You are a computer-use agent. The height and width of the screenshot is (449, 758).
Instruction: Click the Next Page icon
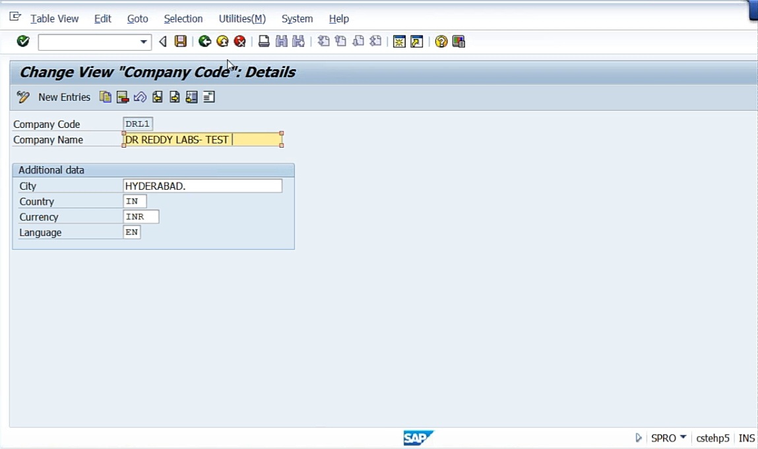pyautogui.click(x=358, y=42)
